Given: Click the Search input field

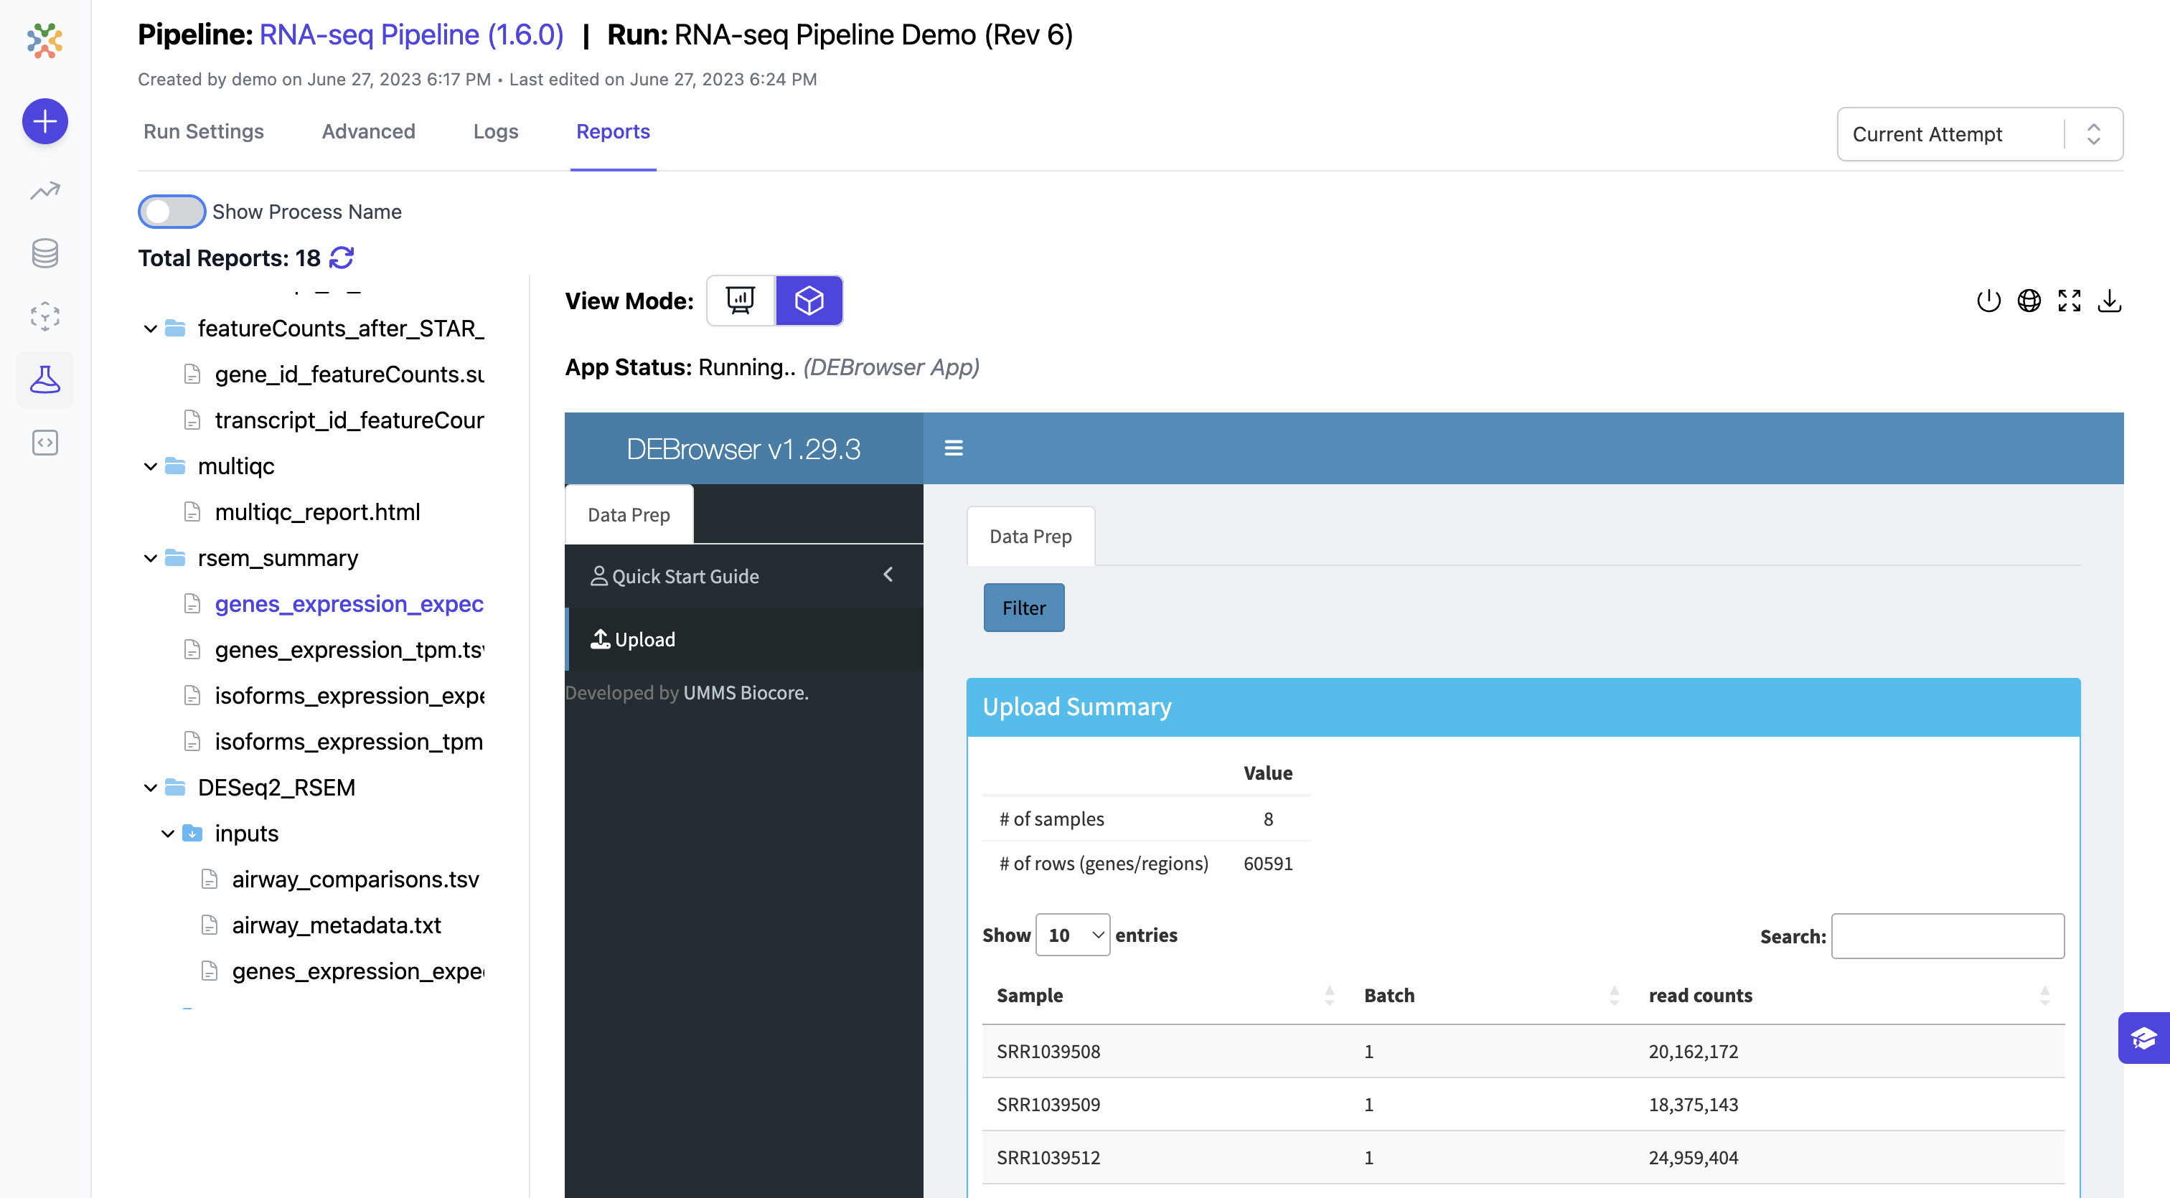Looking at the screenshot, I should [1948, 936].
